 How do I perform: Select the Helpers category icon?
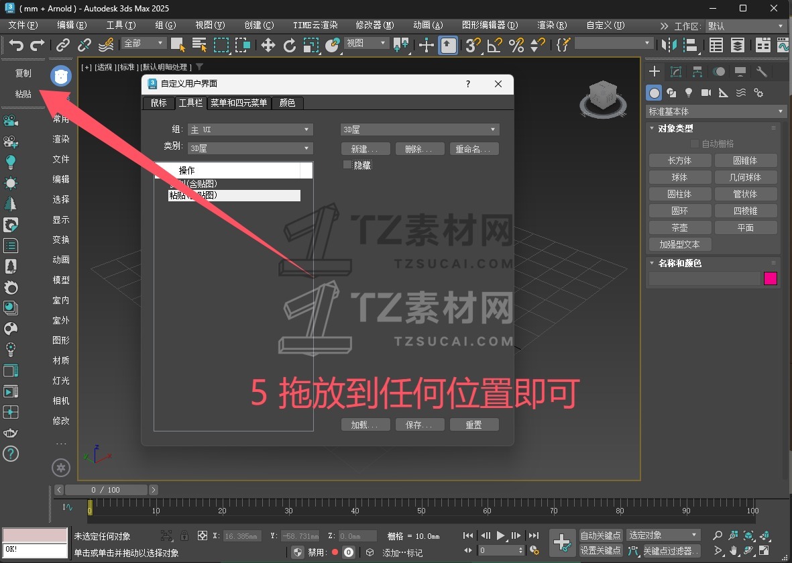point(724,93)
